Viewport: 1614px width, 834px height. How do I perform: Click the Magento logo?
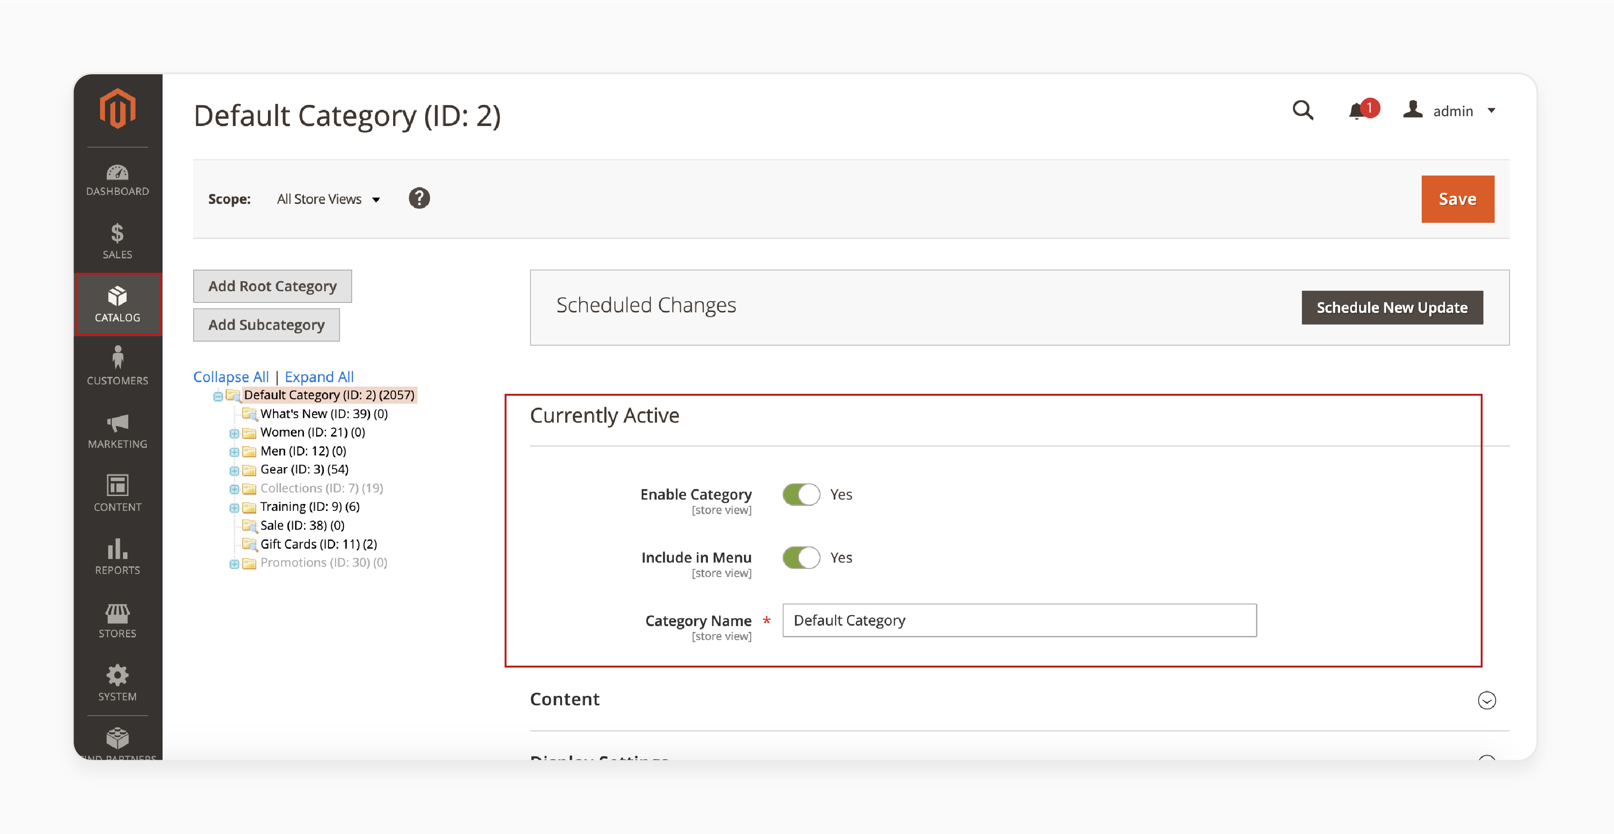pos(117,109)
